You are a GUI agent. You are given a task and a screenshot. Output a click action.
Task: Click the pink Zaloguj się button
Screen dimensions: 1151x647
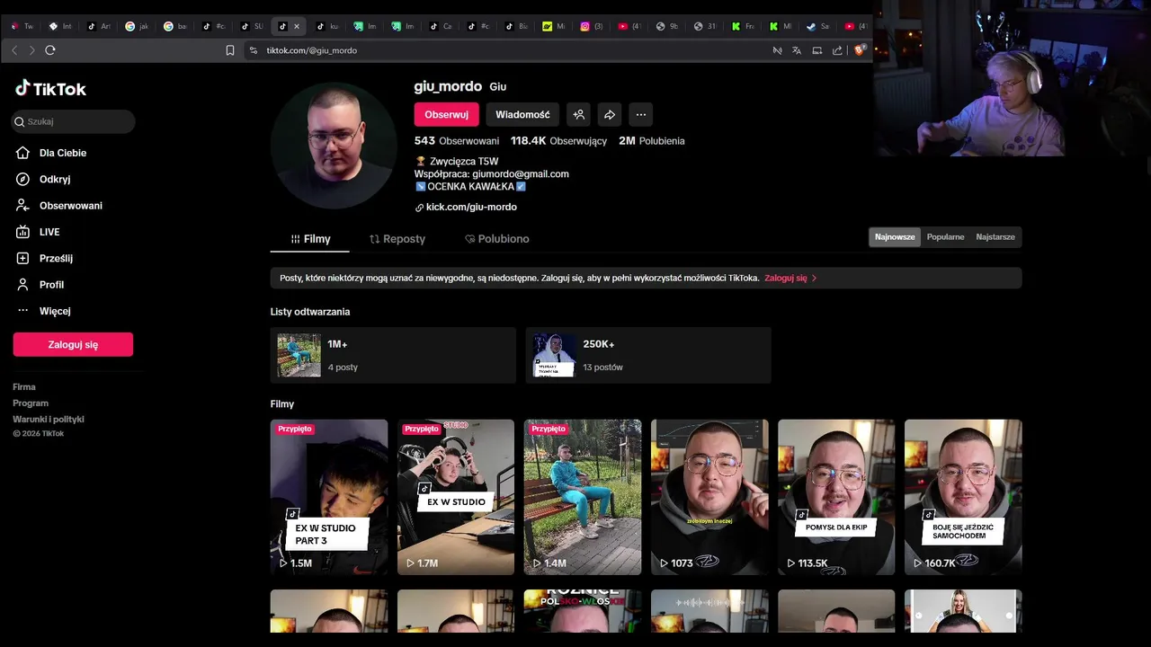(x=73, y=344)
